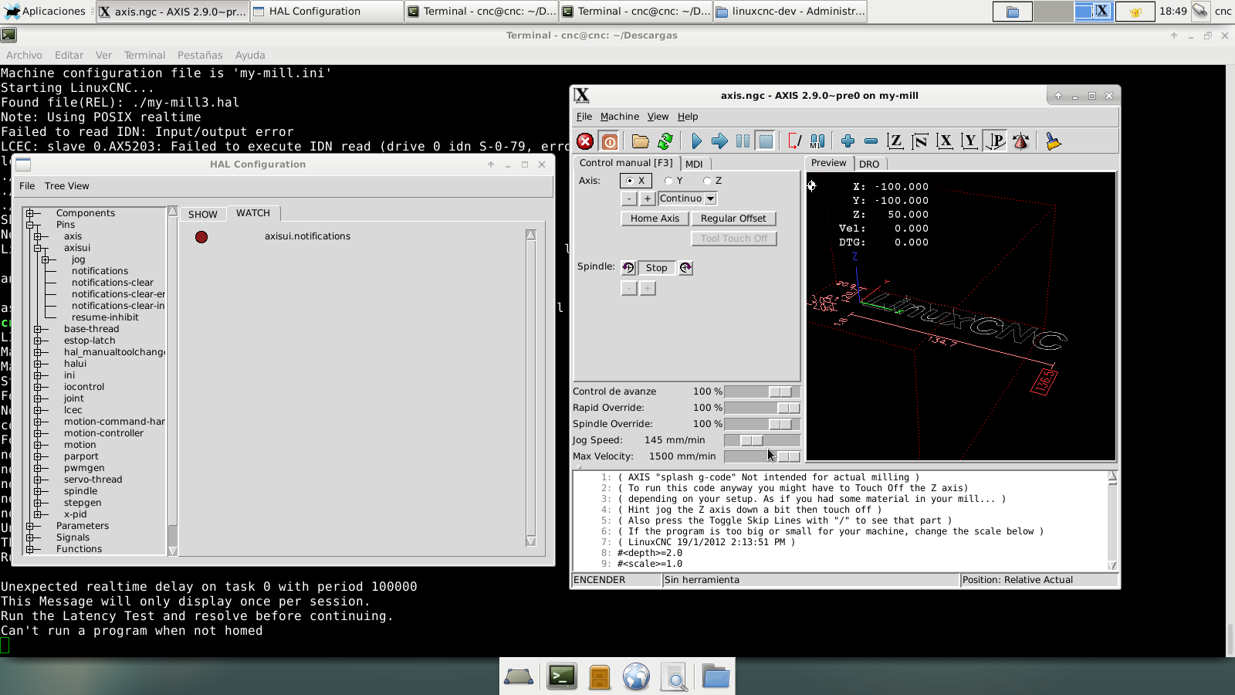Stop program execution square icon
Viewport: 1235px width, 695px height.
click(766, 141)
